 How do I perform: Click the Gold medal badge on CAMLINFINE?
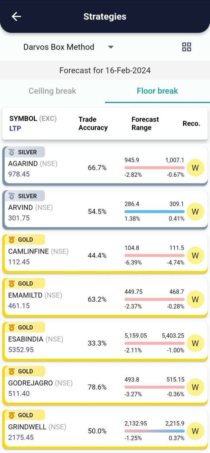24,240
